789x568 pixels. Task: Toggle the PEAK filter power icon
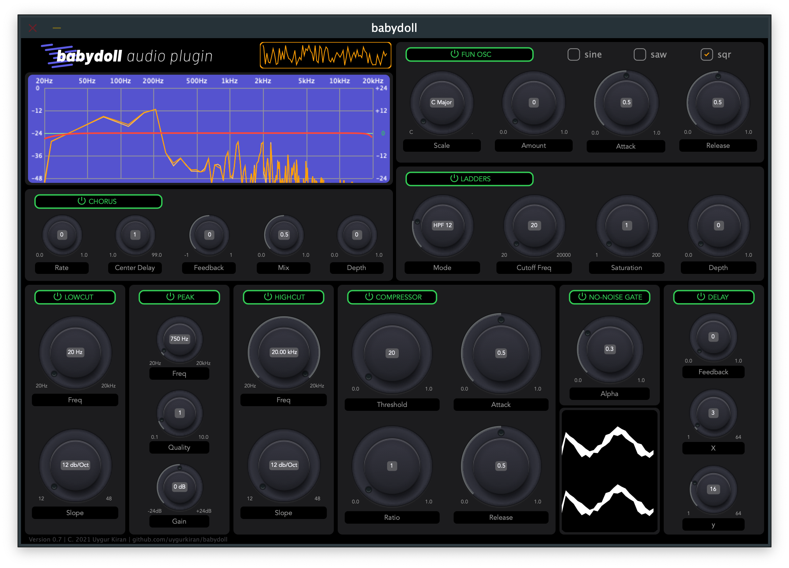170,297
